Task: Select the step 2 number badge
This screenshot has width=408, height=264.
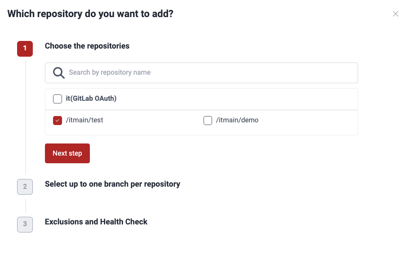Action: tap(25, 187)
